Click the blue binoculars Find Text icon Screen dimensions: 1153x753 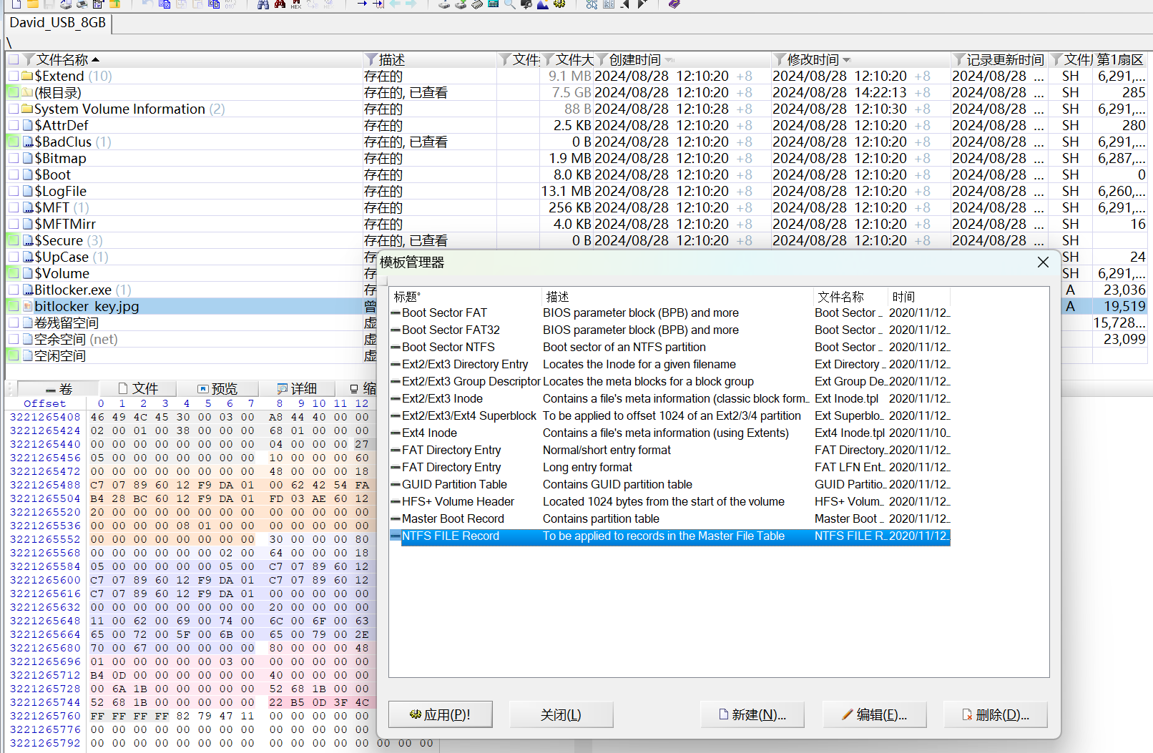[263, 4]
